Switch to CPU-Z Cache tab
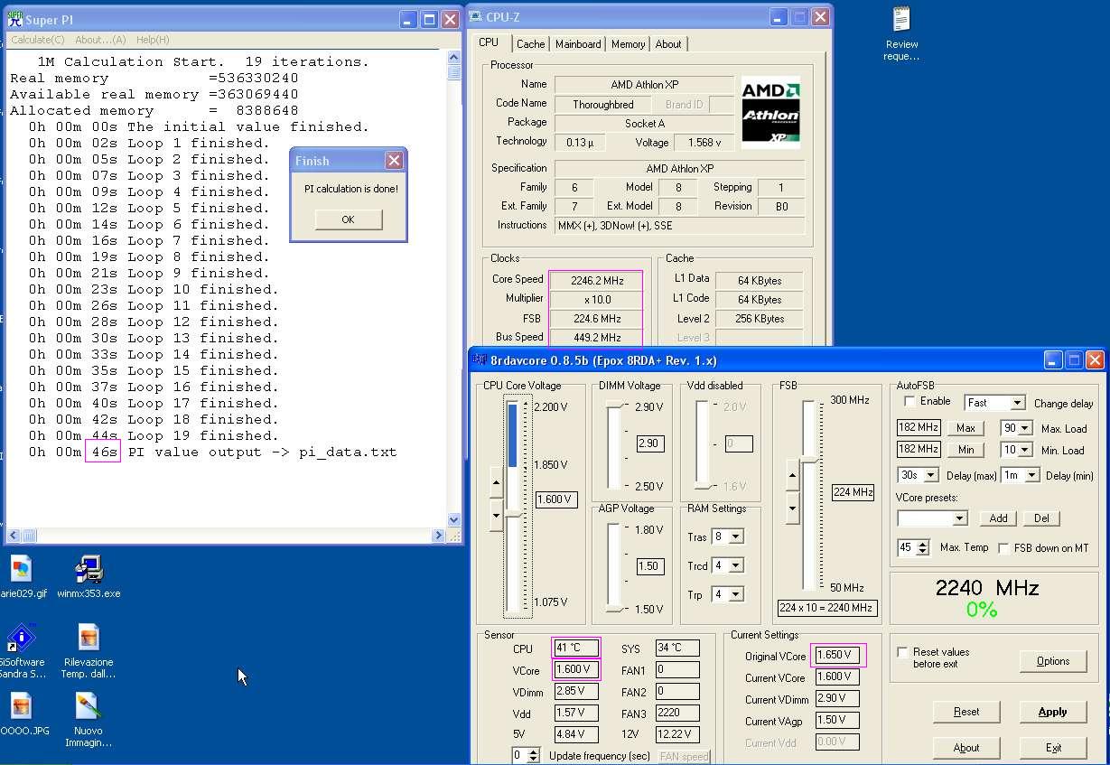The height and width of the screenshot is (765, 1110). (530, 44)
